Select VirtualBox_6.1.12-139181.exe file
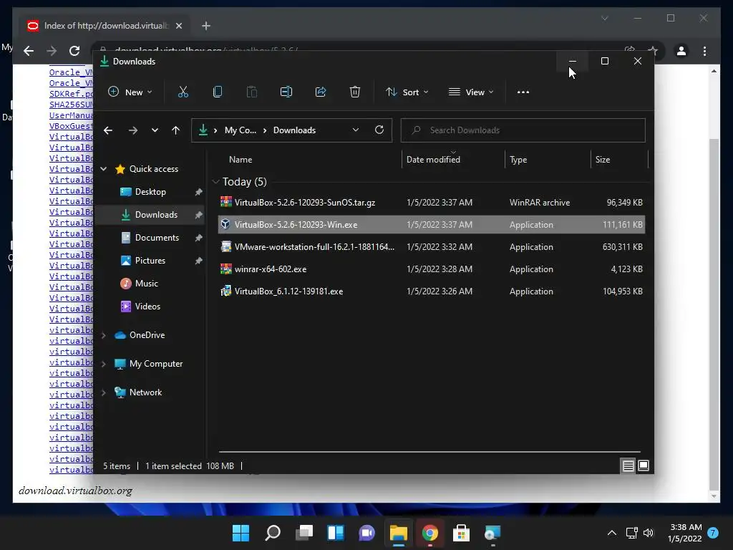The height and width of the screenshot is (550, 733). (432, 291)
